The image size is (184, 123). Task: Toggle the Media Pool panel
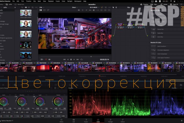click(19, 4)
